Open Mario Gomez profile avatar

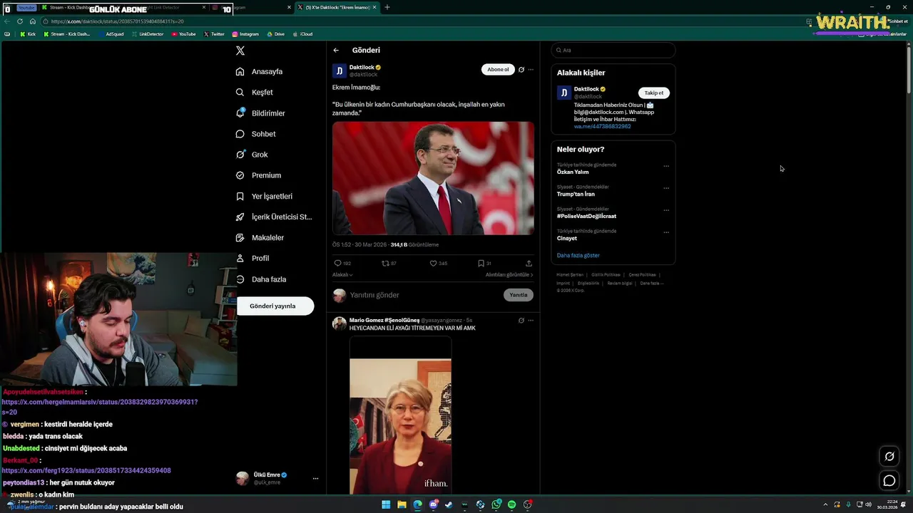coord(340,323)
